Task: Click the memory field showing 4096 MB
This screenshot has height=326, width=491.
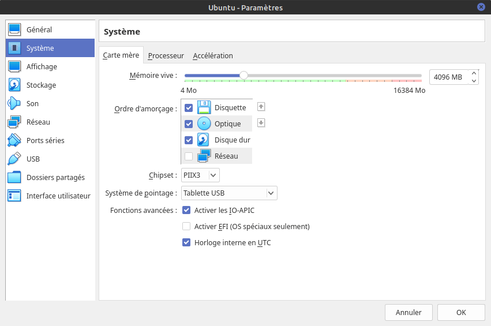Action: [x=449, y=77]
